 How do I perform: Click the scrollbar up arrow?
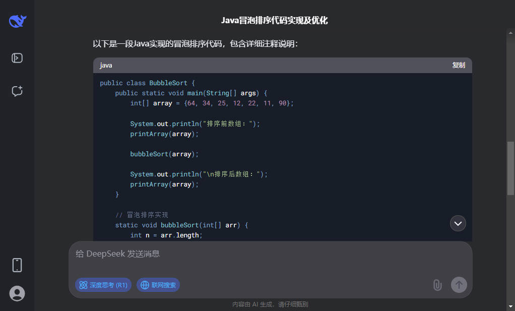click(510, 33)
